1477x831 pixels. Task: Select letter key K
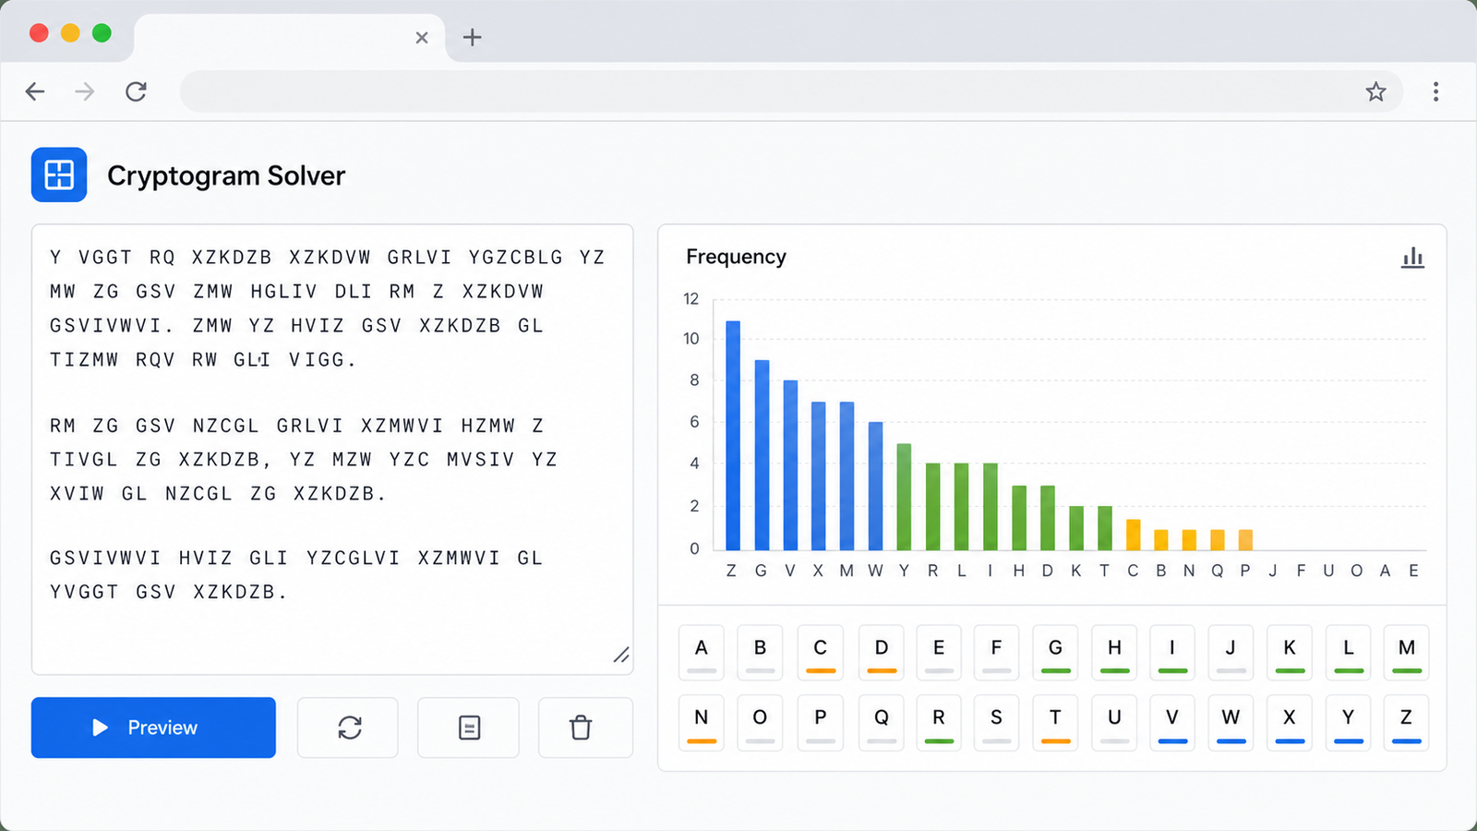point(1290,653)
